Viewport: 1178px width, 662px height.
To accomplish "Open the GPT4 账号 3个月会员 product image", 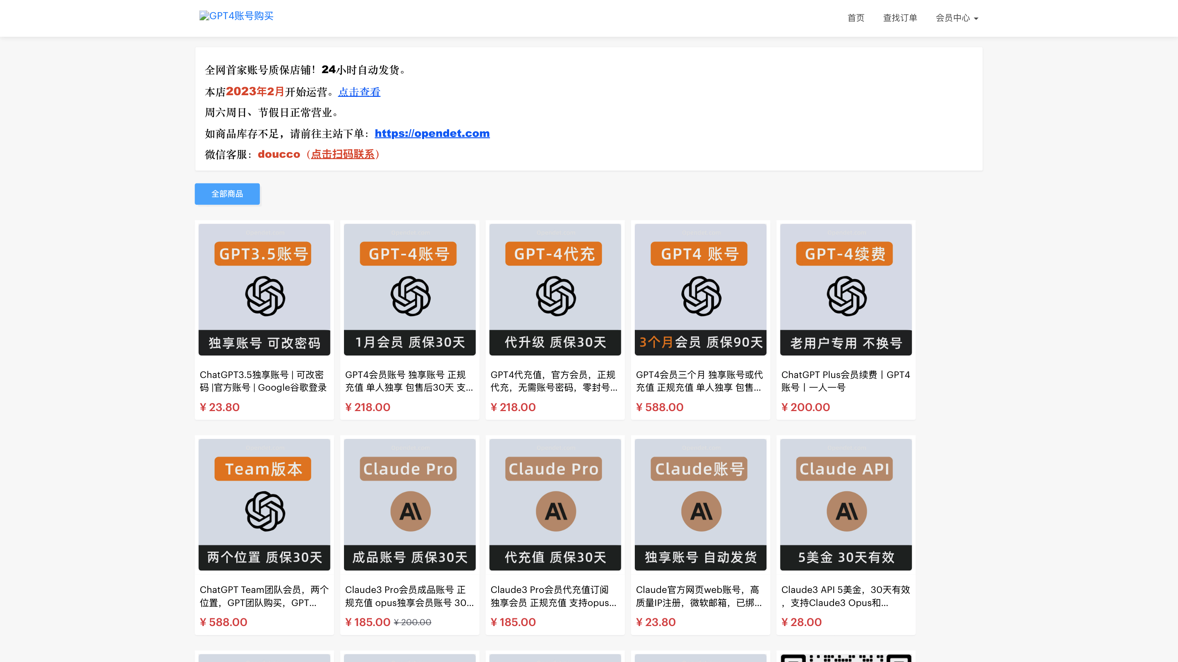I will pos(700,290).
